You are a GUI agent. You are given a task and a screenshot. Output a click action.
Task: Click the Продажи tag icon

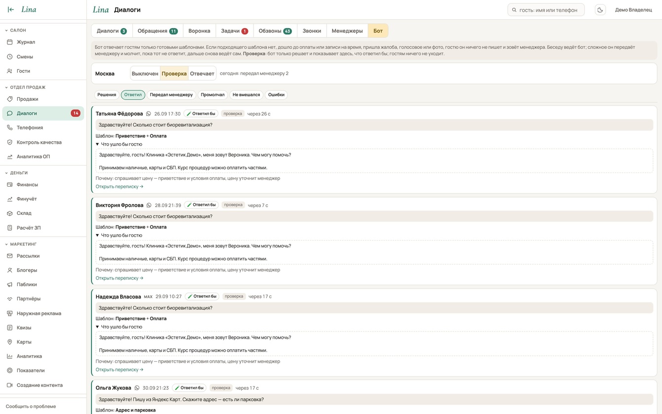point(9,99)
